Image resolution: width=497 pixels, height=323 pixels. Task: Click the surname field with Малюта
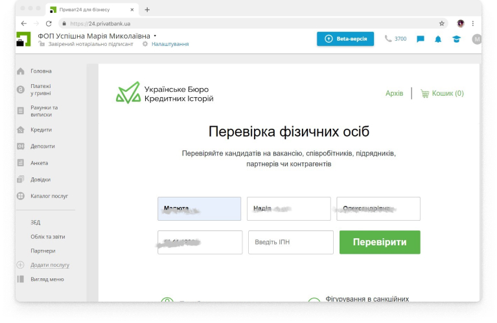200,208
